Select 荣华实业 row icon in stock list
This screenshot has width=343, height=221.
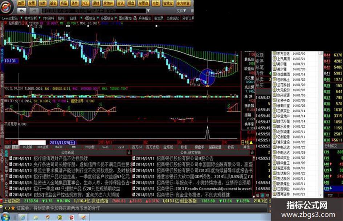pos(274,157)
